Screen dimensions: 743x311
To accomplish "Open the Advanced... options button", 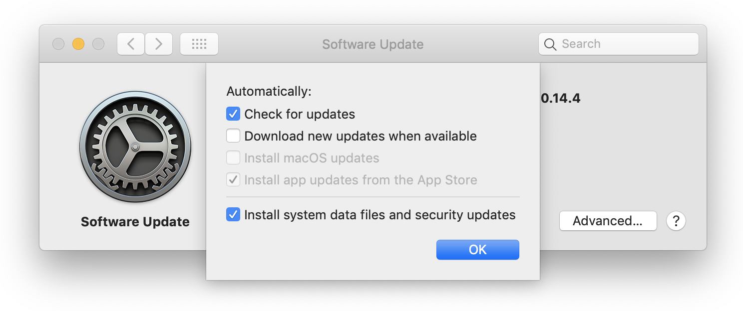I will click(x=608, y=221).
